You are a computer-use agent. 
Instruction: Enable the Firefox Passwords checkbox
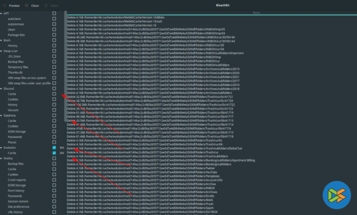click(x=54, y=196)
